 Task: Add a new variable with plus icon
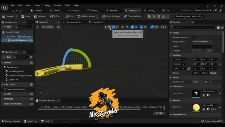(x=31, y=99)
